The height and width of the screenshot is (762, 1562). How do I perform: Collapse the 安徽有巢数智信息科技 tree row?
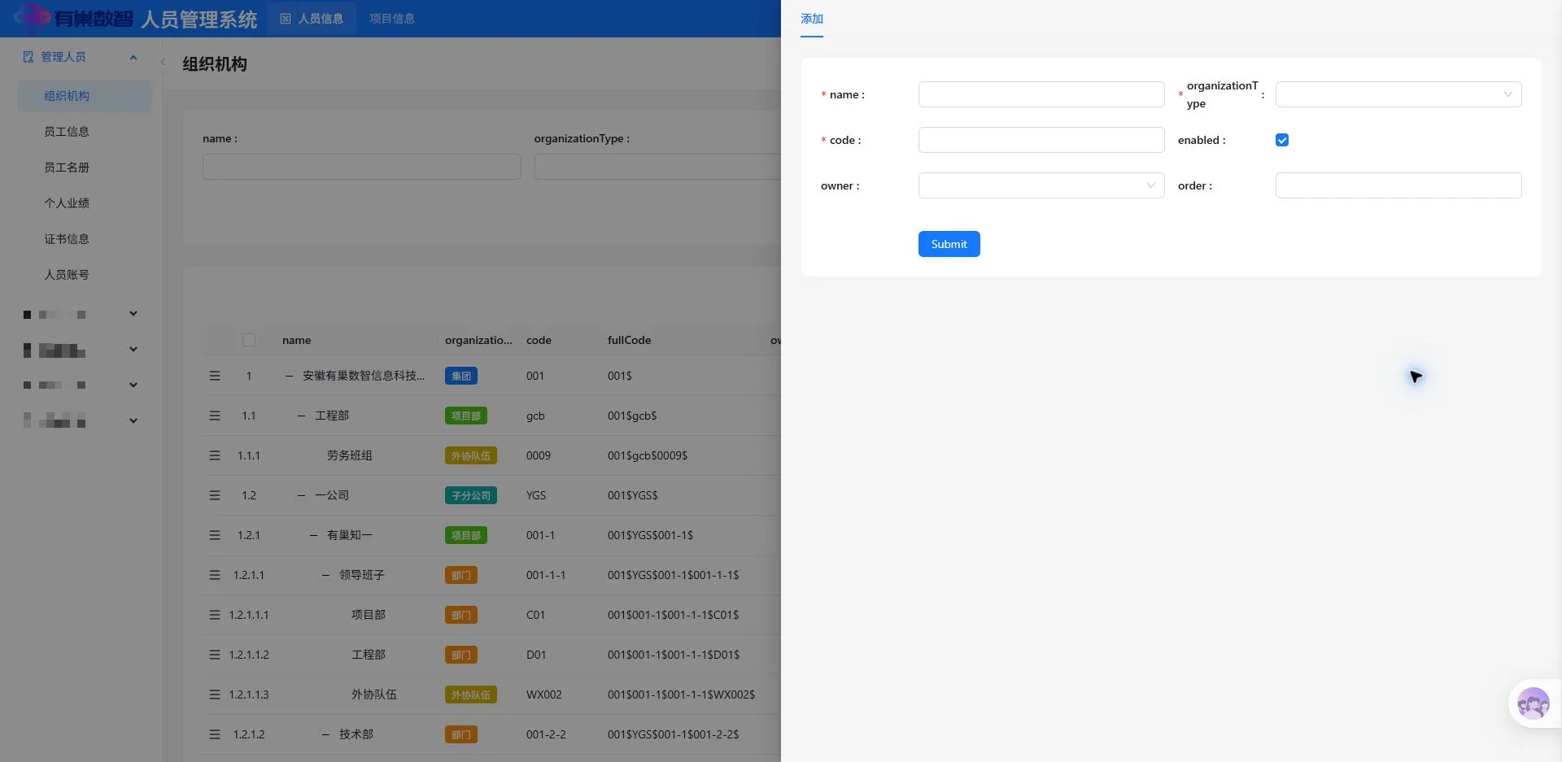(x=289, y=376)
